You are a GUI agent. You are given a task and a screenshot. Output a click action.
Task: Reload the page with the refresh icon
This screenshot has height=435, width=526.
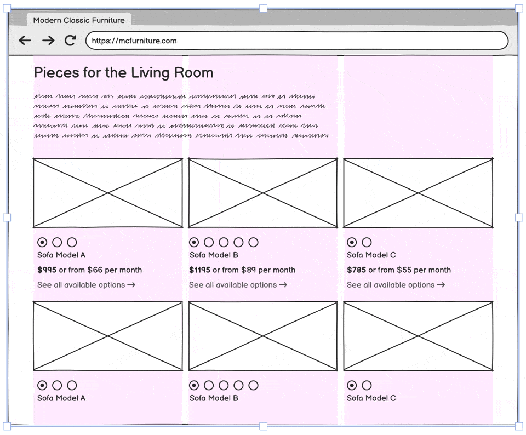[x=70, y=41]
